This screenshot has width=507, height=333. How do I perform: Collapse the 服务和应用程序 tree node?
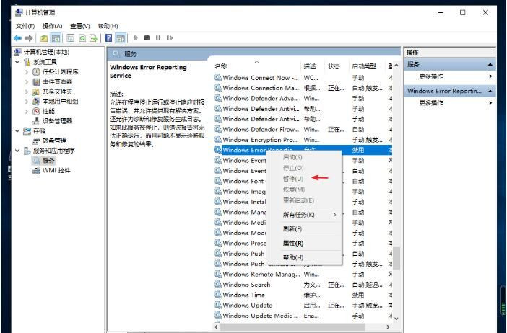click(x=18, y=151)
